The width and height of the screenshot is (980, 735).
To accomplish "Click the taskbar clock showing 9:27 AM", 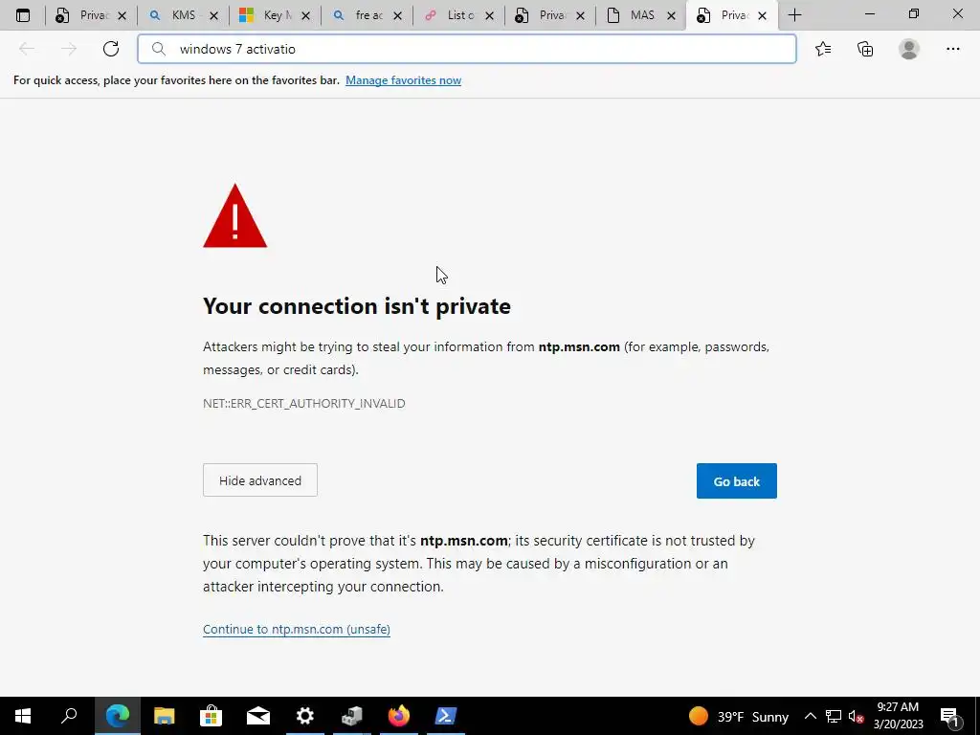I will point(898,716).
